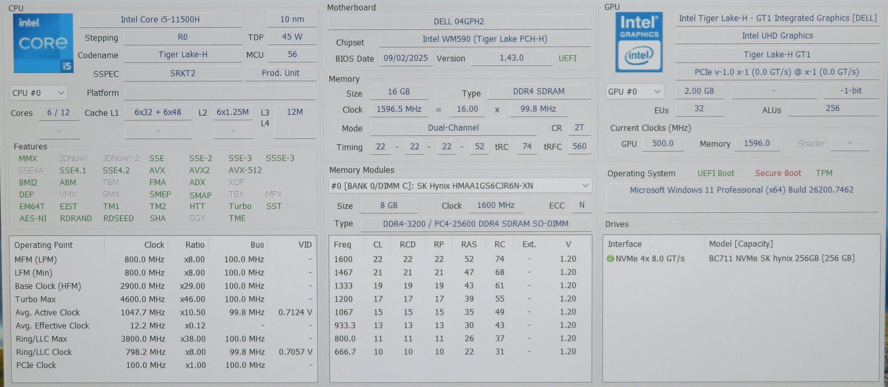Click the Interface column header under Drives
The width and height of the screenshot is (888, 387).
(624, 244)
